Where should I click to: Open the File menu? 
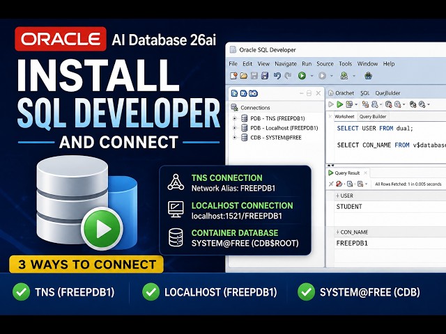point(233,63)
